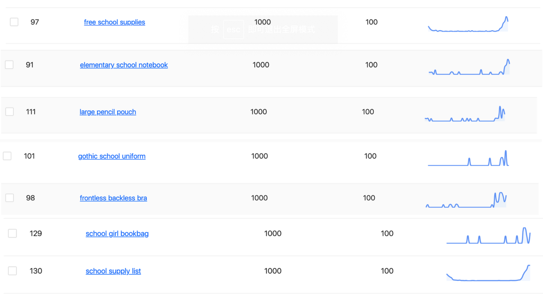Click the elementary school notebook trend chart
Image resolution: width=543 pixels, height=296 pixels.
coord(469,67)
